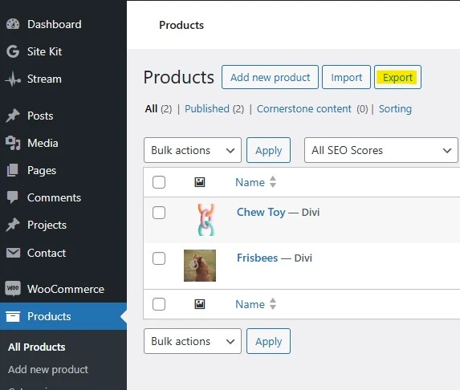Select All Products submenu item
Image resolution: width=460 pixels, height=390 pixels.
[x=37, y=347]
